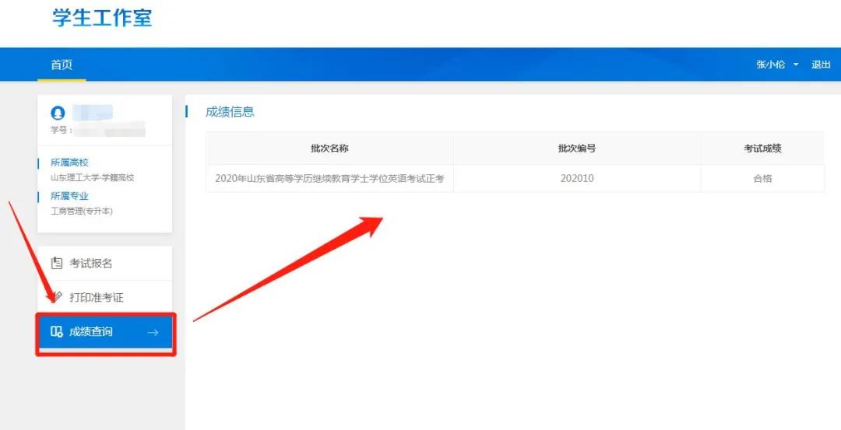Viewport: 841px width, 430px height.
Task: Click the blue user avatar icon
Action: click(58, 113)
